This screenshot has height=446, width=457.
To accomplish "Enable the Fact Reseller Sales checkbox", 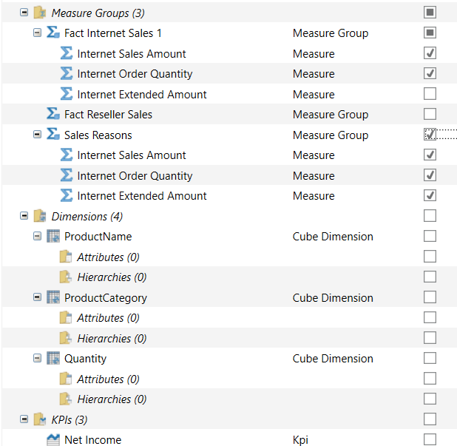I will [430, 115].
